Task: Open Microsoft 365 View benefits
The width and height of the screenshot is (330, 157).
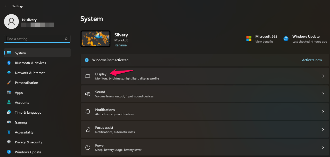Action: tap(264, 42)
